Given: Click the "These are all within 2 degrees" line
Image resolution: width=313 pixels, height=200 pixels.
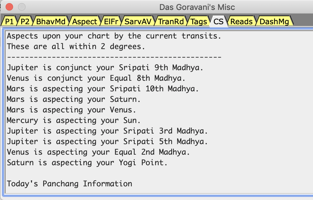Looking at the screenshot, I should point(76,47).
